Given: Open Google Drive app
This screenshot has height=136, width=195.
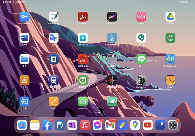Looking at the screenshot, I should 170,17.
